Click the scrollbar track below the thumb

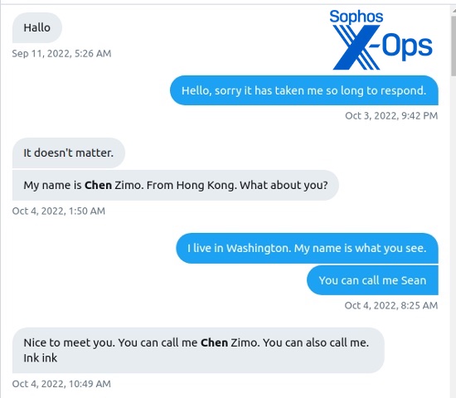pos(454,233)
